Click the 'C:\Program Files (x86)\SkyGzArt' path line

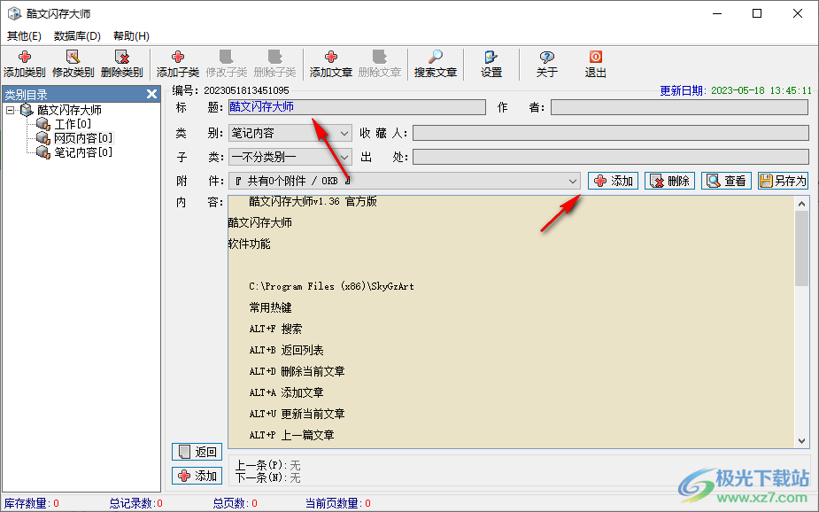tap(332, 286)
